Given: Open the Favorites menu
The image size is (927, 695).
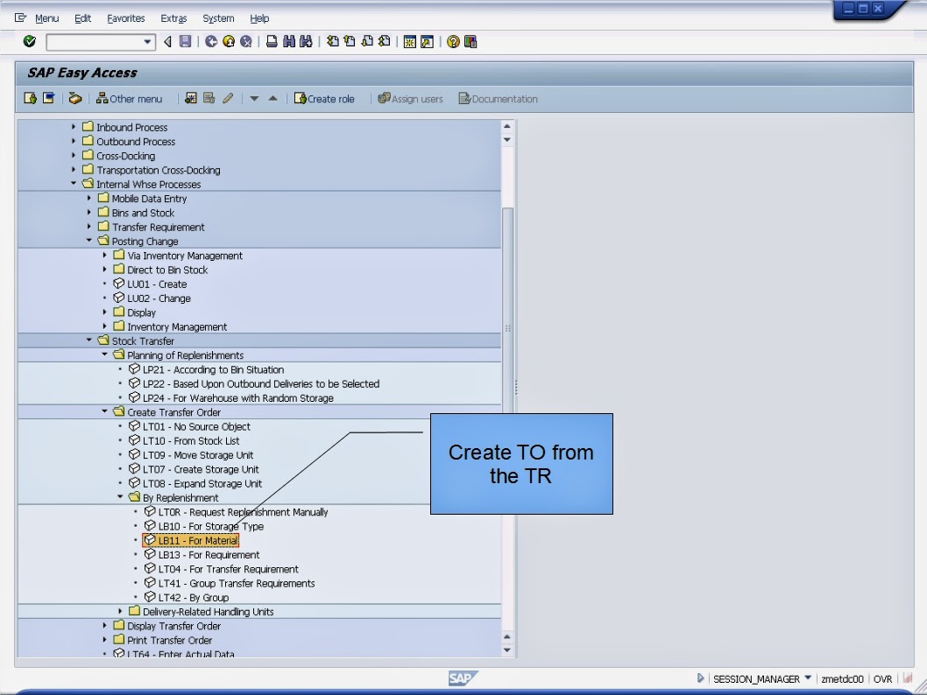Looking at the screenshot, I should coord(126,18).
